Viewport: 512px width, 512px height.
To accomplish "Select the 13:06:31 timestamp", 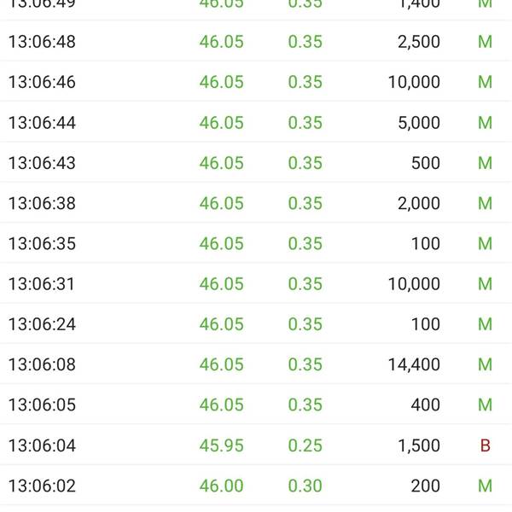I will 42,284.
